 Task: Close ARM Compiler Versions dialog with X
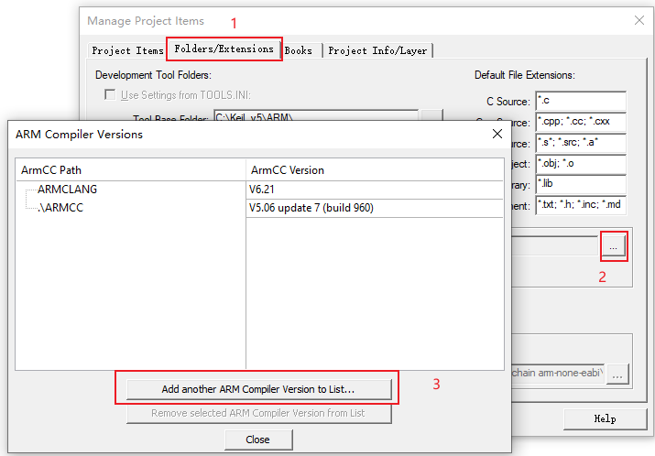497,135
